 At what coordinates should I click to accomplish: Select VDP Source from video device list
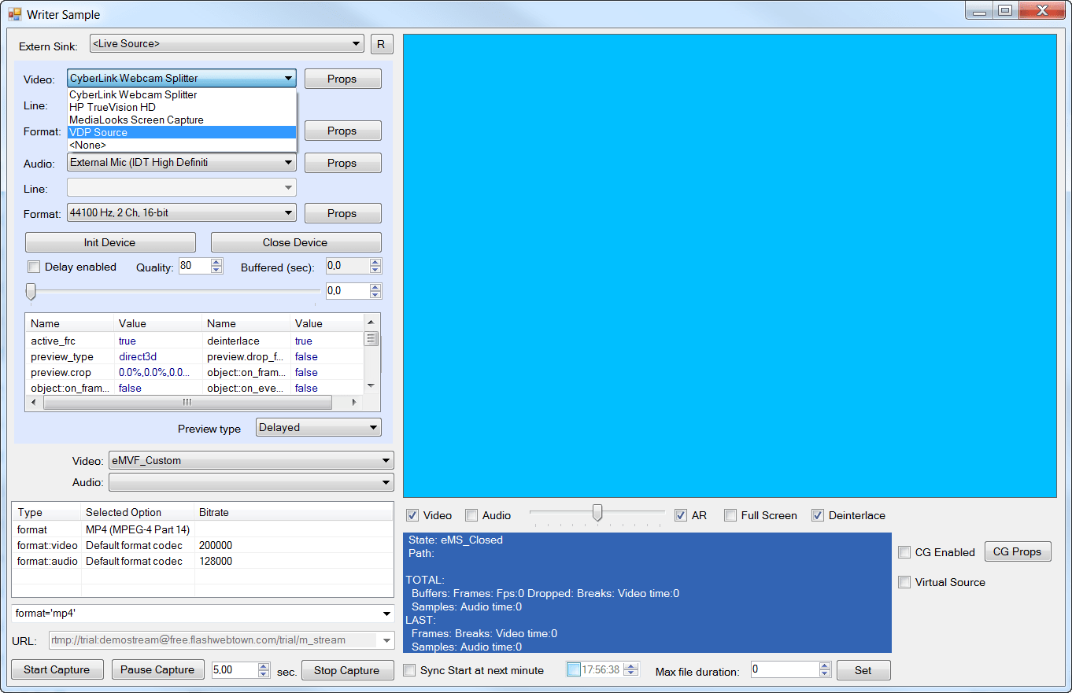coord(182,132)
